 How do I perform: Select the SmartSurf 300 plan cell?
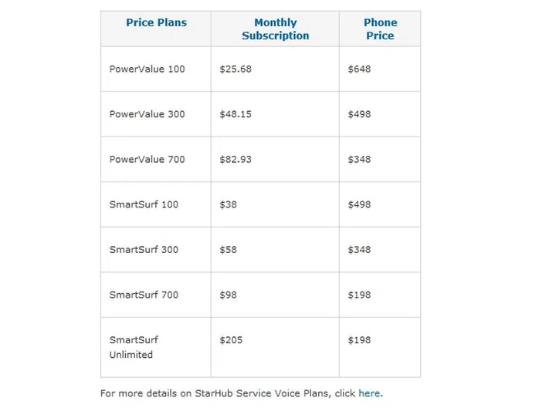point(144,250)
